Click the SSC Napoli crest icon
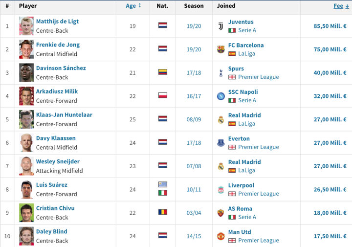 point(220,96)
